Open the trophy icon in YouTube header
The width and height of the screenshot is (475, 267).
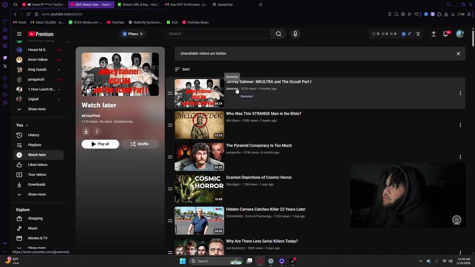[418, 34]
